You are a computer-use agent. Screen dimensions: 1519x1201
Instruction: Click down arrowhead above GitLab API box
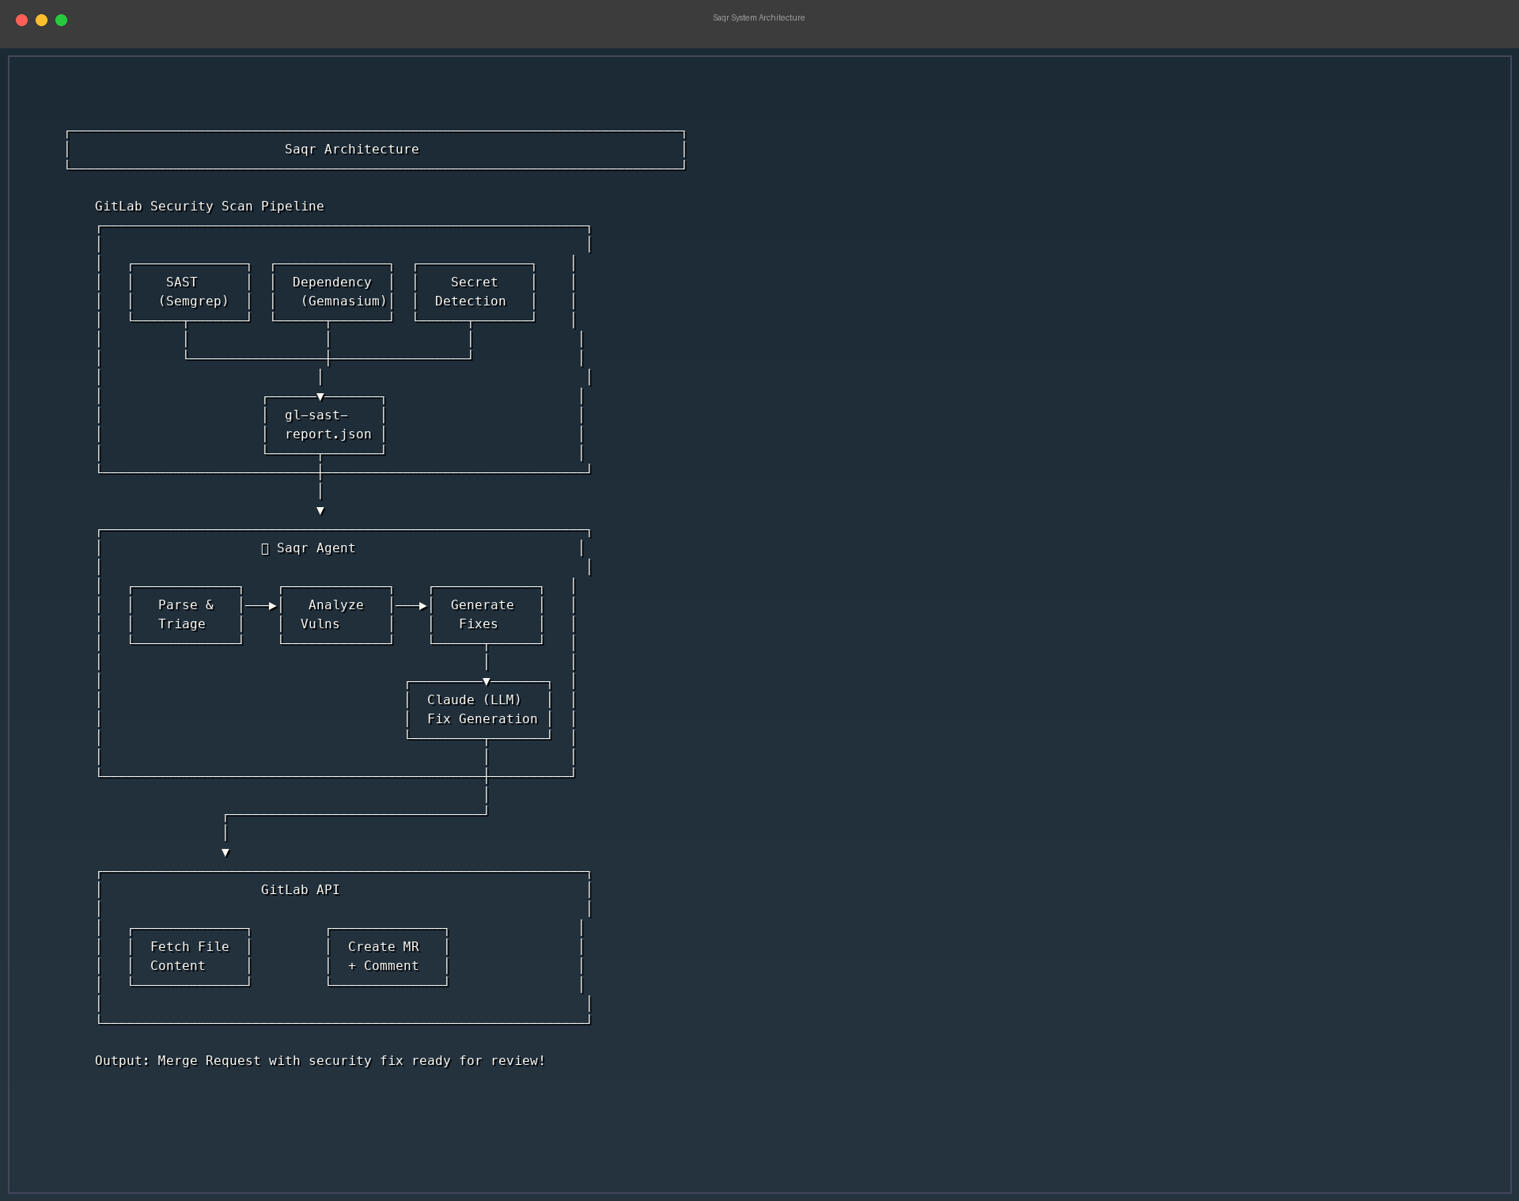pos(225,853)
